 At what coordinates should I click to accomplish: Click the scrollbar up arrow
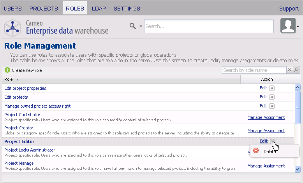click(x=298, y=88)
